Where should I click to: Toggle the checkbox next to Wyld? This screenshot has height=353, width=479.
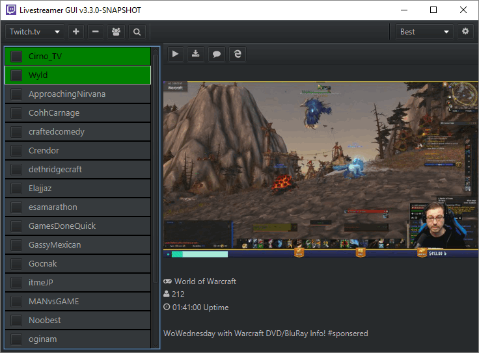(x=16, y=75)
